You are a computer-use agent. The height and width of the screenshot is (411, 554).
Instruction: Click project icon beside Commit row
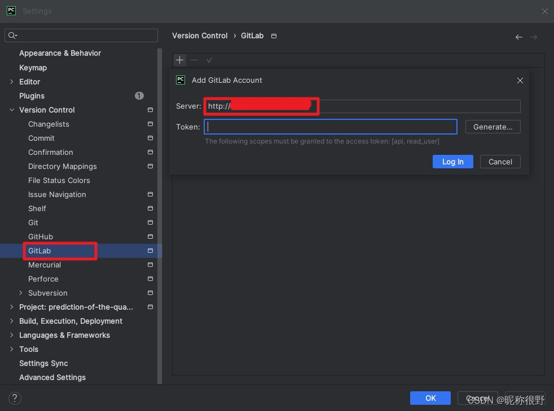[150, 138]
